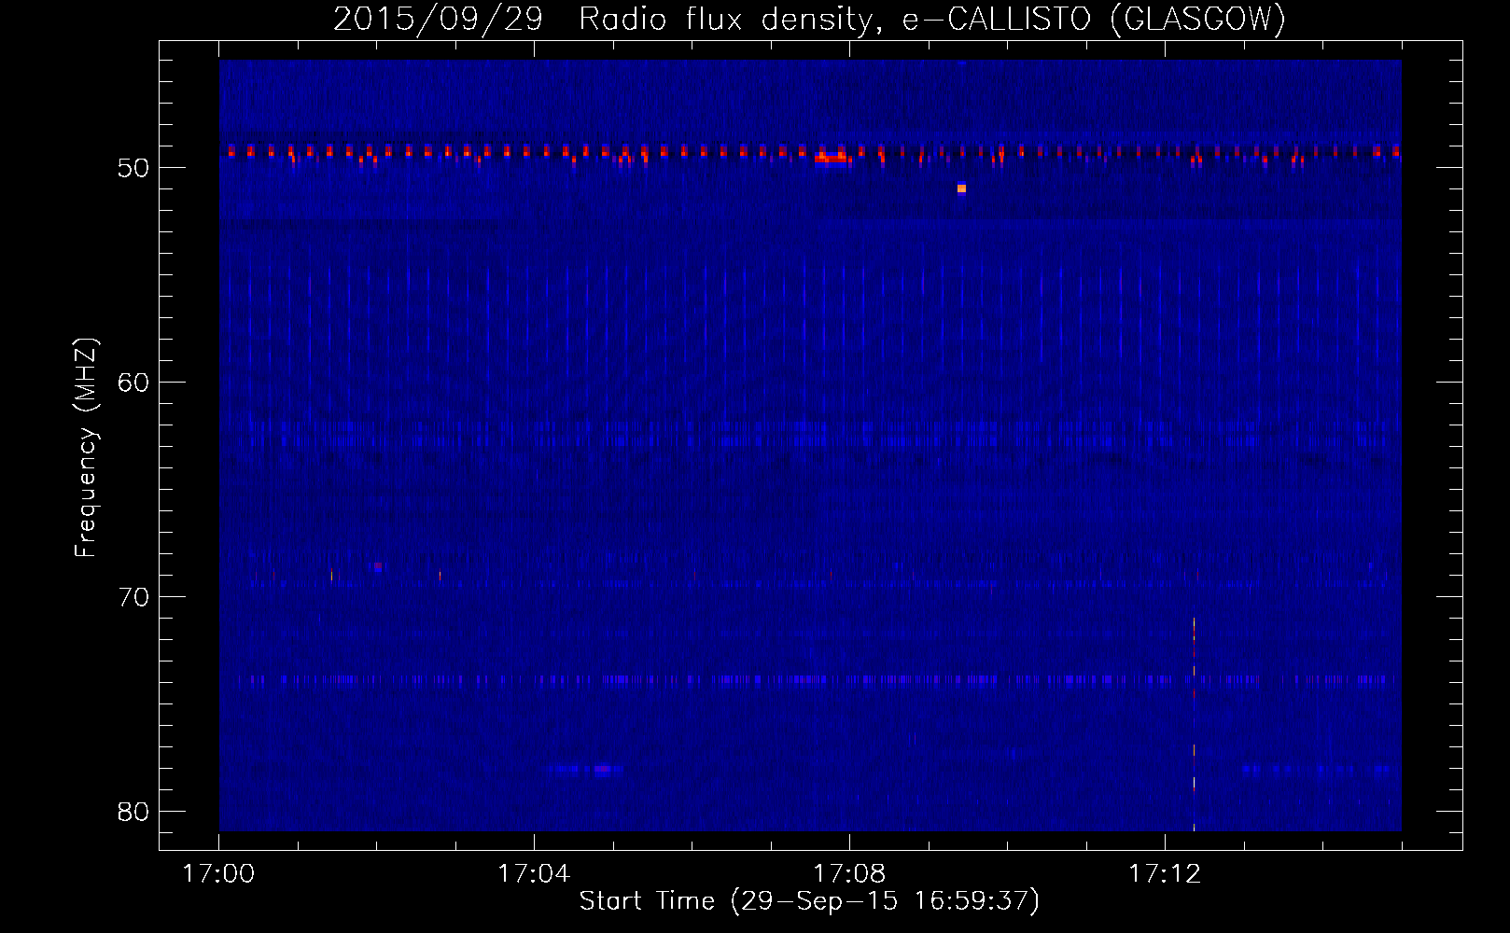Click the 17:04 time axis tick label
This screenshot has height=933, width=1510.
[x=534, y=874]
